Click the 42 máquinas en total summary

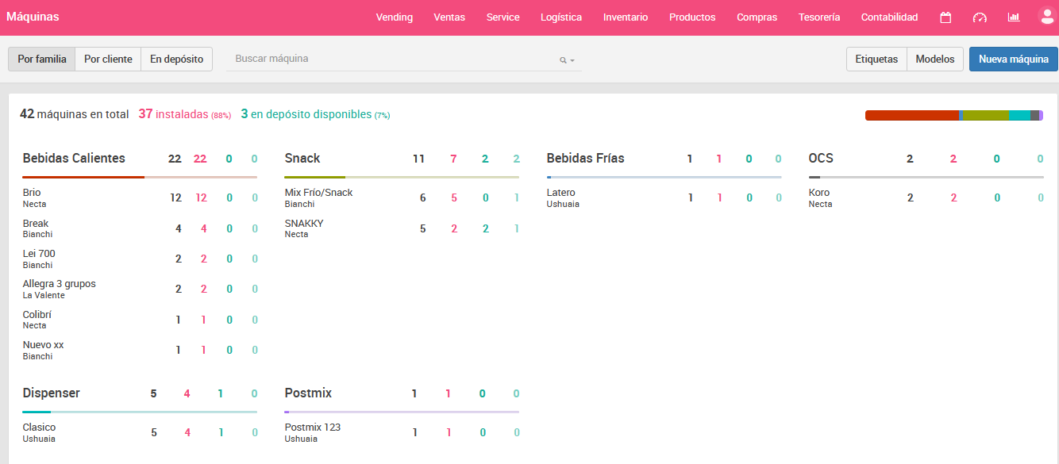pyautogui.click(x=74, y=114)
